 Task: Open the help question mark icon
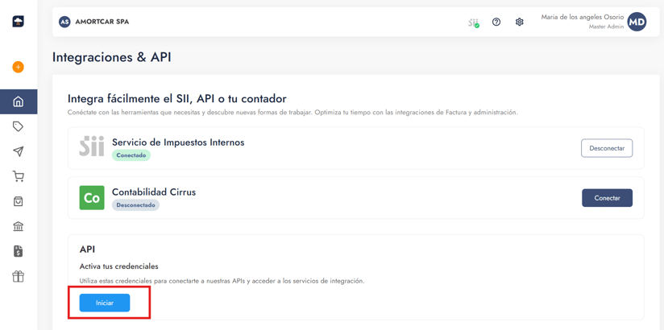click(496, 23)
